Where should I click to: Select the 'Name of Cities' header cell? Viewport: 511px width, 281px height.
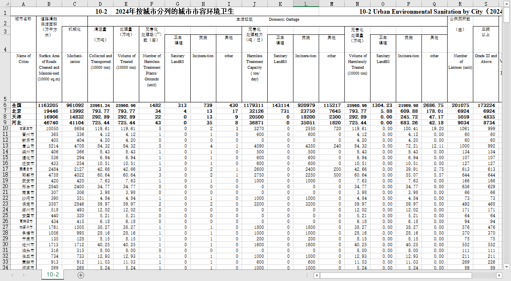coord(23,58)
